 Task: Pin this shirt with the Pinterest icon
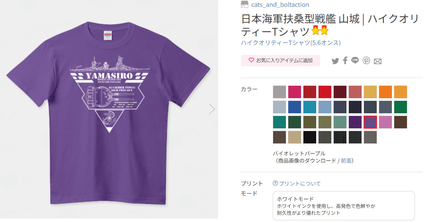pyautogui.click(x=366, y=61)
